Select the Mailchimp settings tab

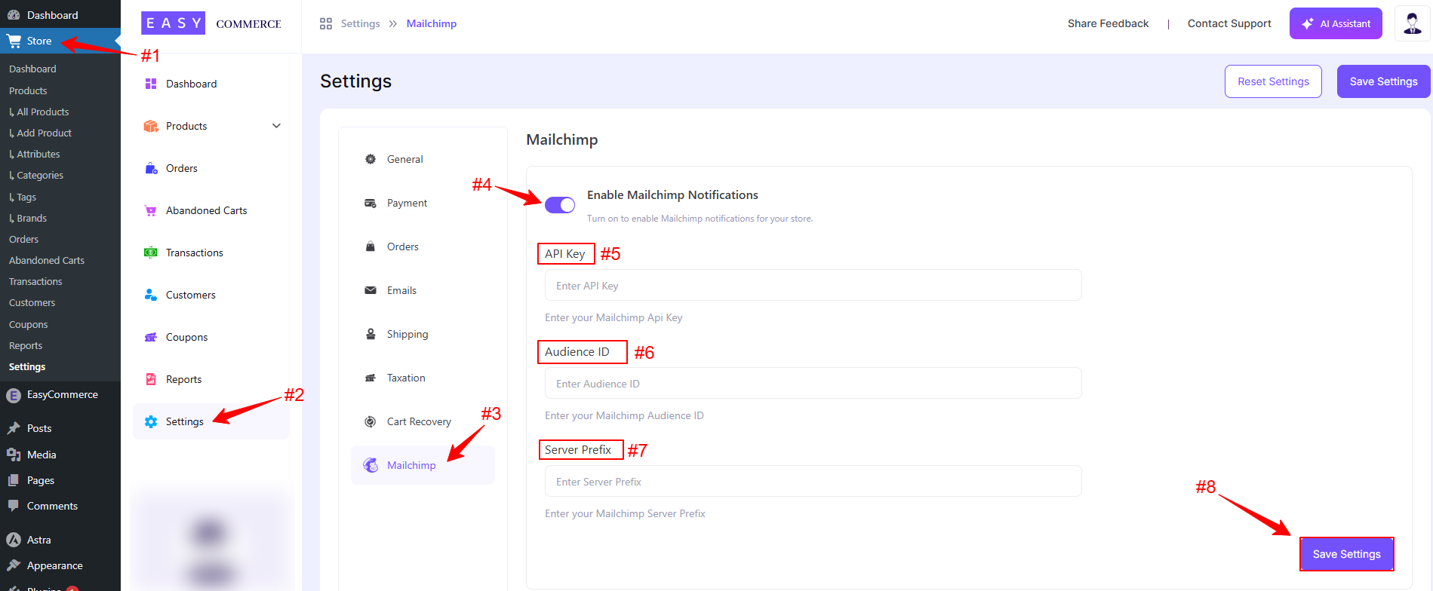point(423,465)
